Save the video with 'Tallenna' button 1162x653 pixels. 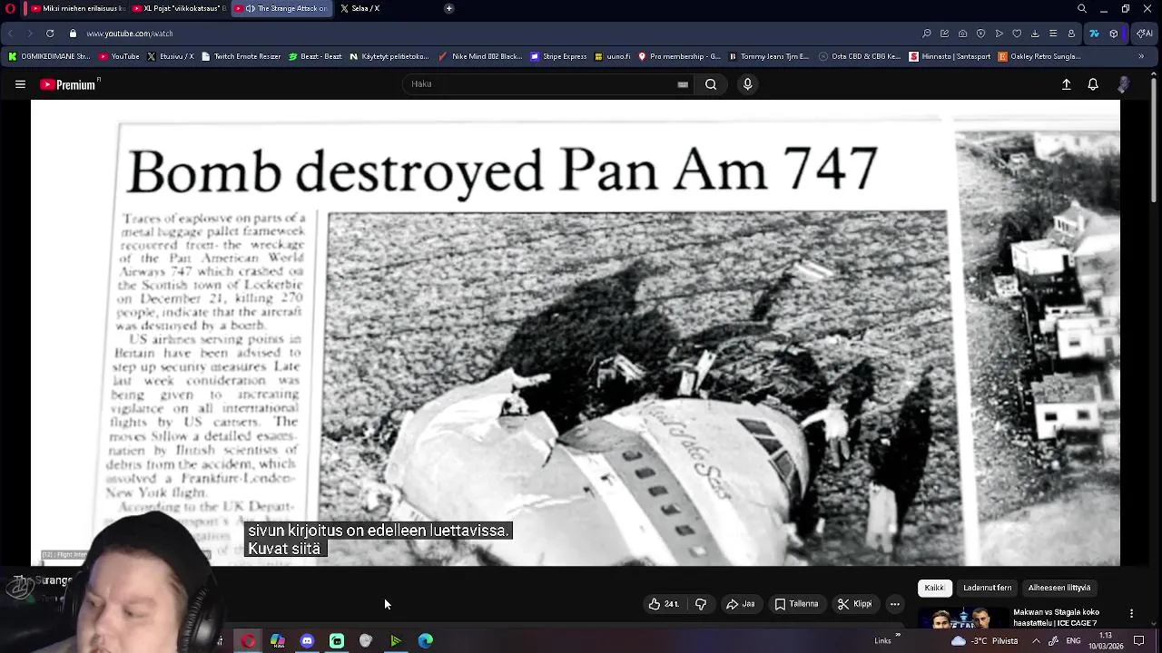(x=796, y=604)
